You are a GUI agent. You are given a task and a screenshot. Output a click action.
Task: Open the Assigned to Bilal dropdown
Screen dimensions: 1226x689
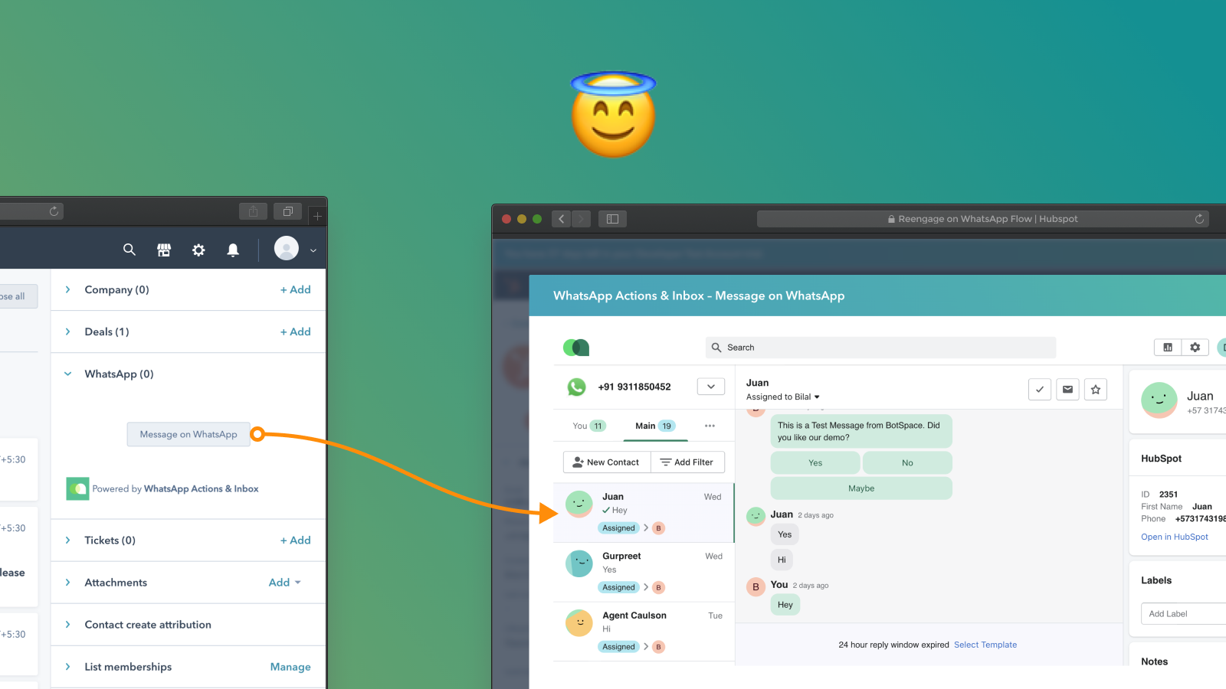(782, 397)
